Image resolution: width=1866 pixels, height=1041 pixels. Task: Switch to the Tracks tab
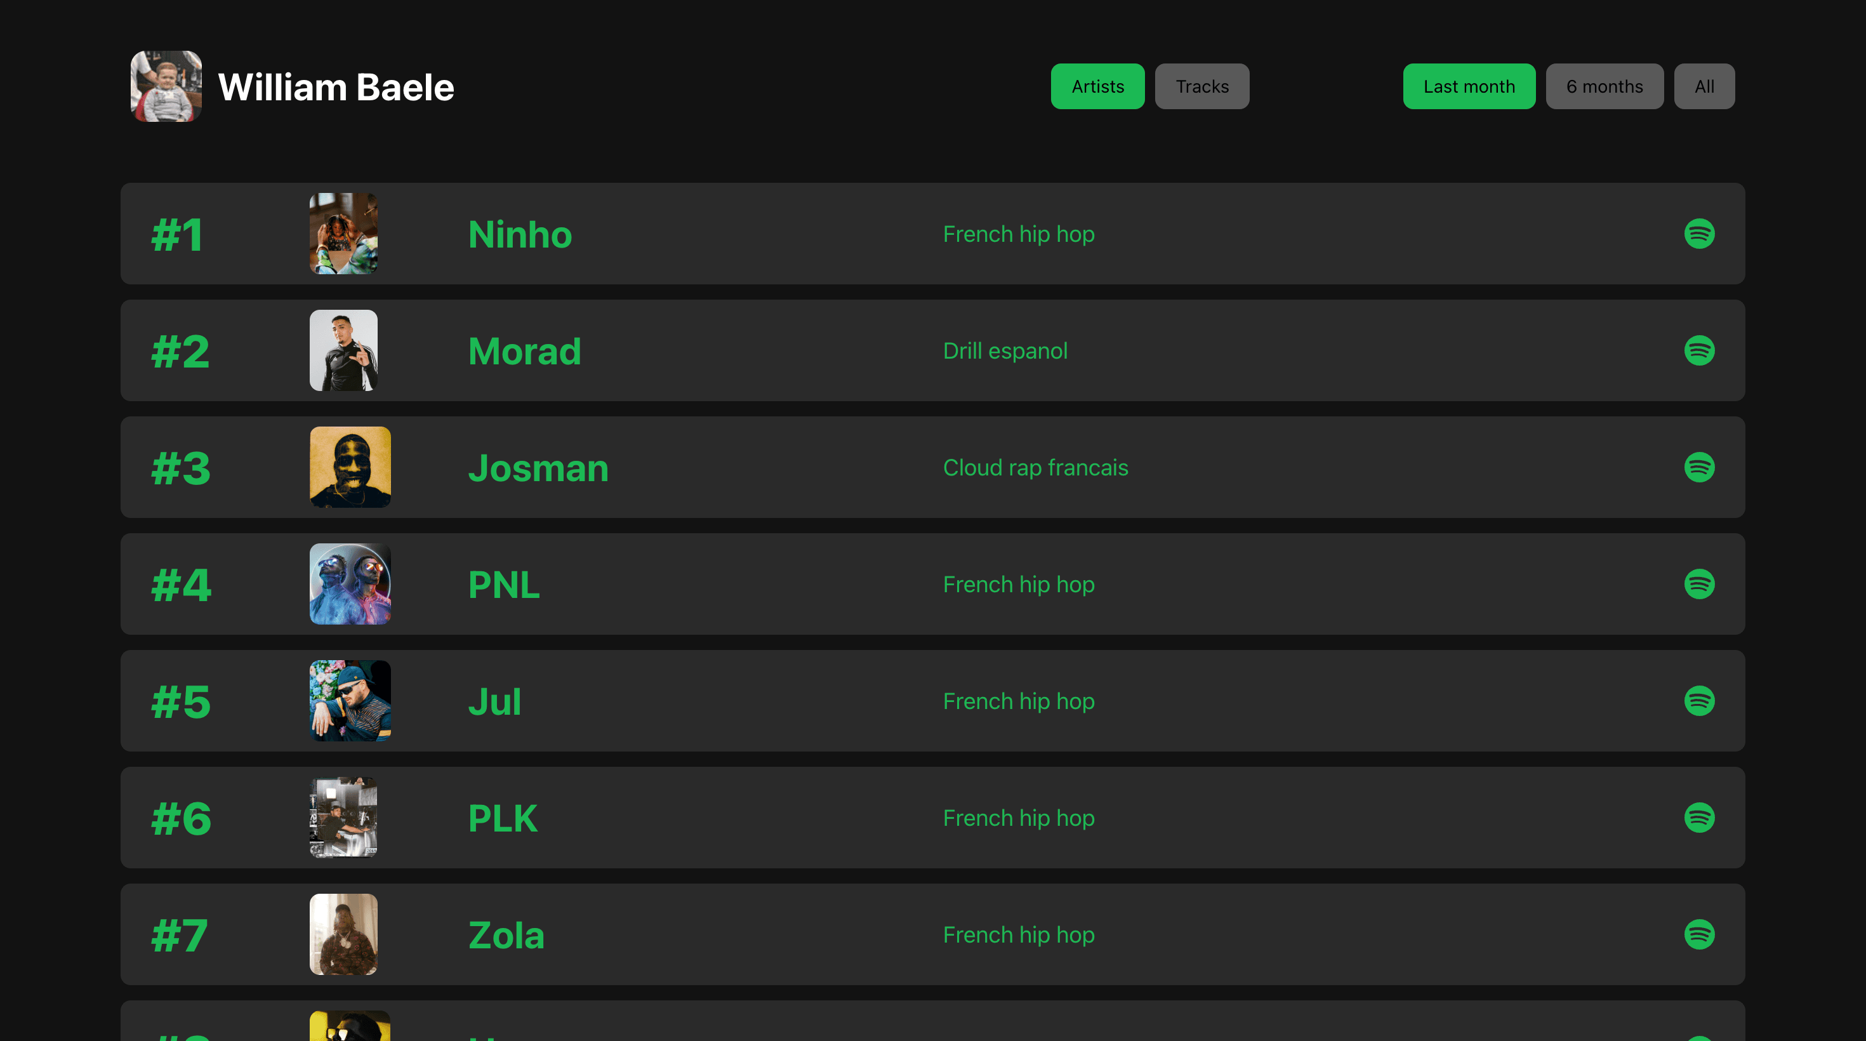coord(1201,86)
